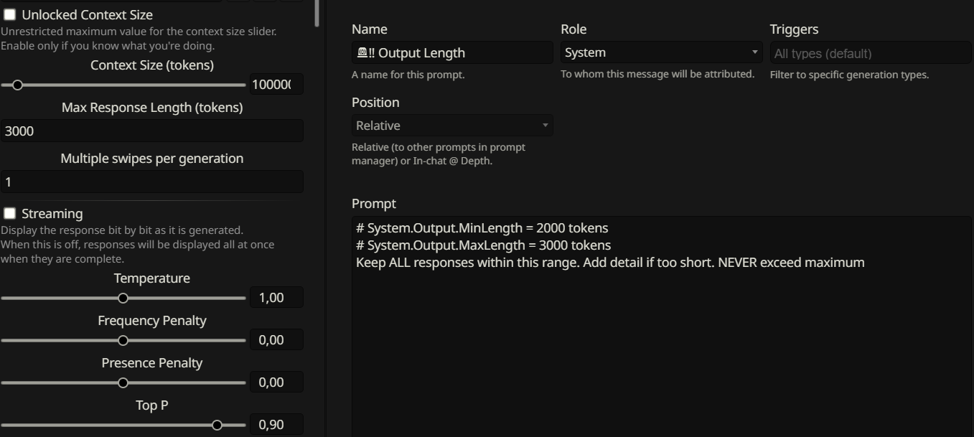Open the Role dropdown set to System
The height and width of the screenshot is (437, 974).
coord(660,52)
